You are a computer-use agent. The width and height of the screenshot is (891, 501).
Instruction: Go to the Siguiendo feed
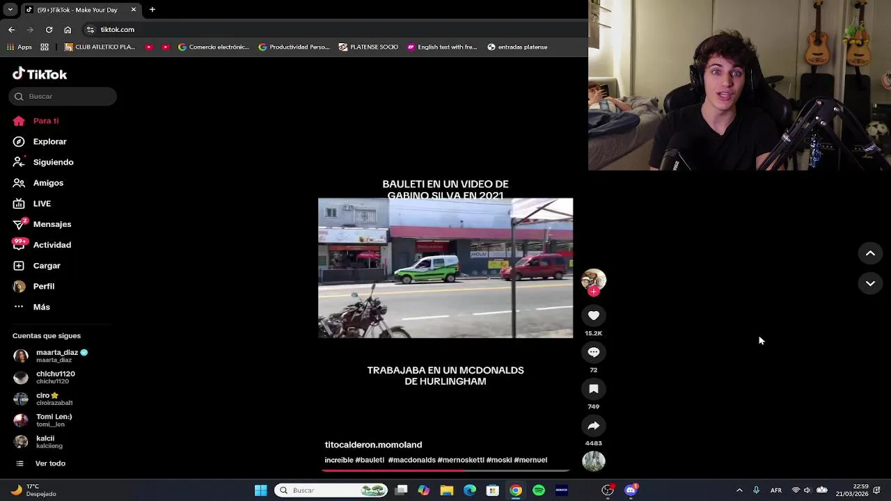coord(43,162)
